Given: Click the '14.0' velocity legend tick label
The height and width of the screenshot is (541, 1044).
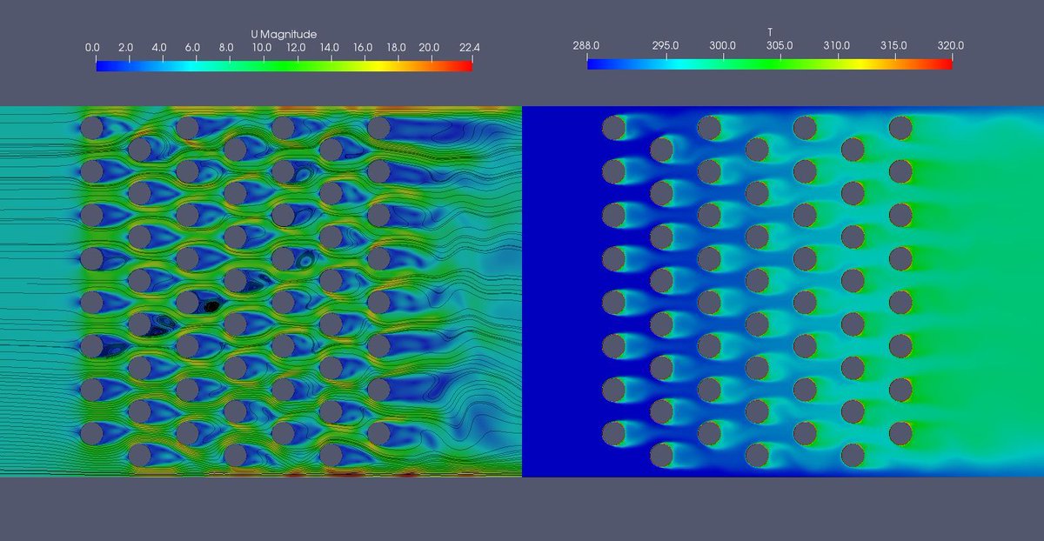Looking at the screenshot, I should [329, 48].
